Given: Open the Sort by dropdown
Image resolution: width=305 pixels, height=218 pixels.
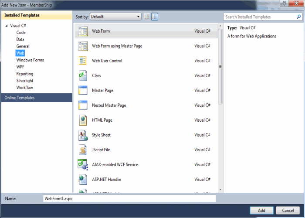Looking at the screenshot, I should [115, 17].
